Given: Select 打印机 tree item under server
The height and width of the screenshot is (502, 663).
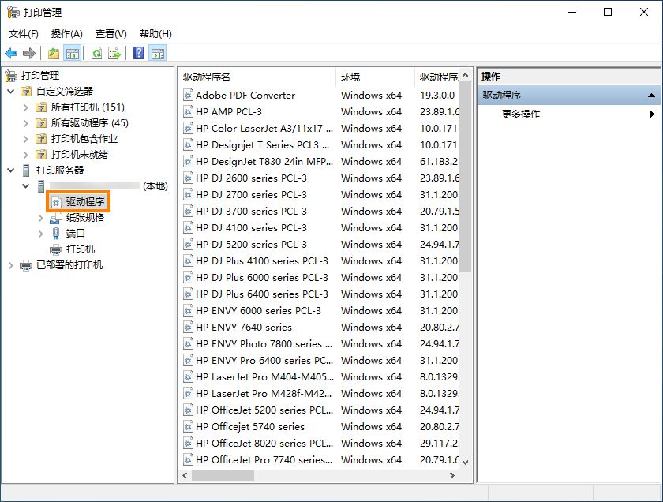Looking at the screenshot, I should [x=80, y=249].
